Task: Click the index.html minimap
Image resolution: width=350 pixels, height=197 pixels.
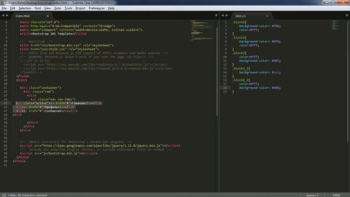Action: pos(202,30)
